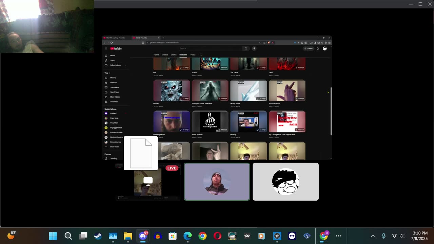This screenshot has width=434, height=244.
Task: Open the Wrong Route album thumbnail
Action: point(249,91)
